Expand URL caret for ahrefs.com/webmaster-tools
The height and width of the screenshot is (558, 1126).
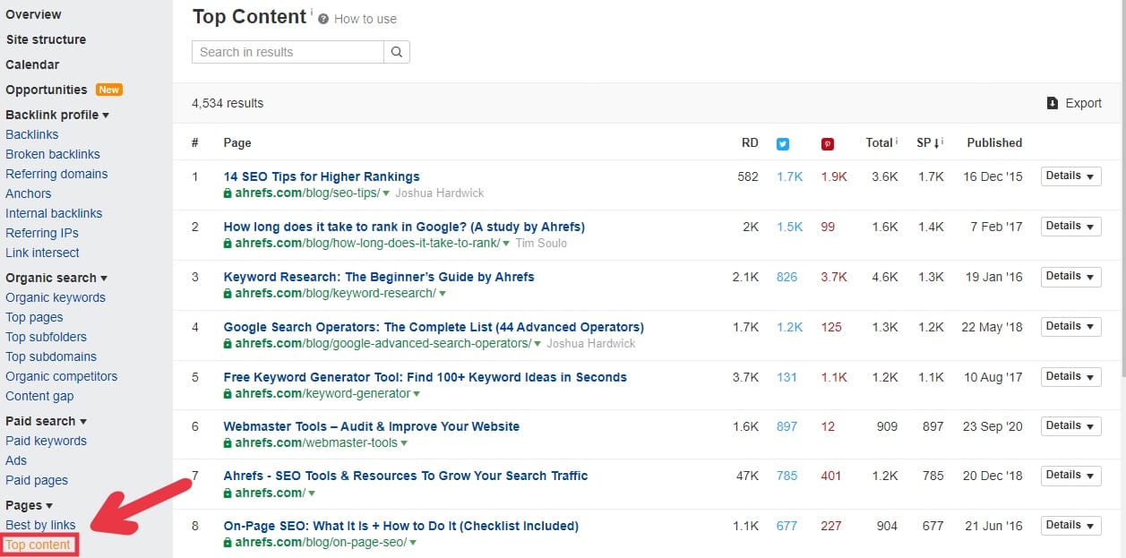coord(405,443)
